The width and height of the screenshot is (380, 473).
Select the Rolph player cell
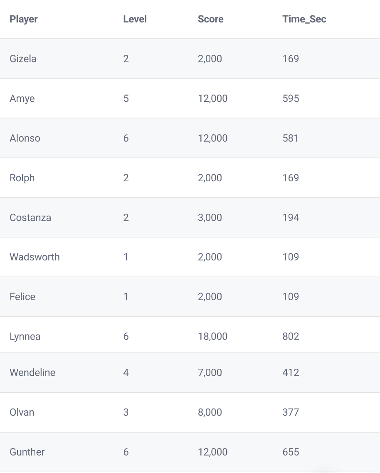click(22, 178)
